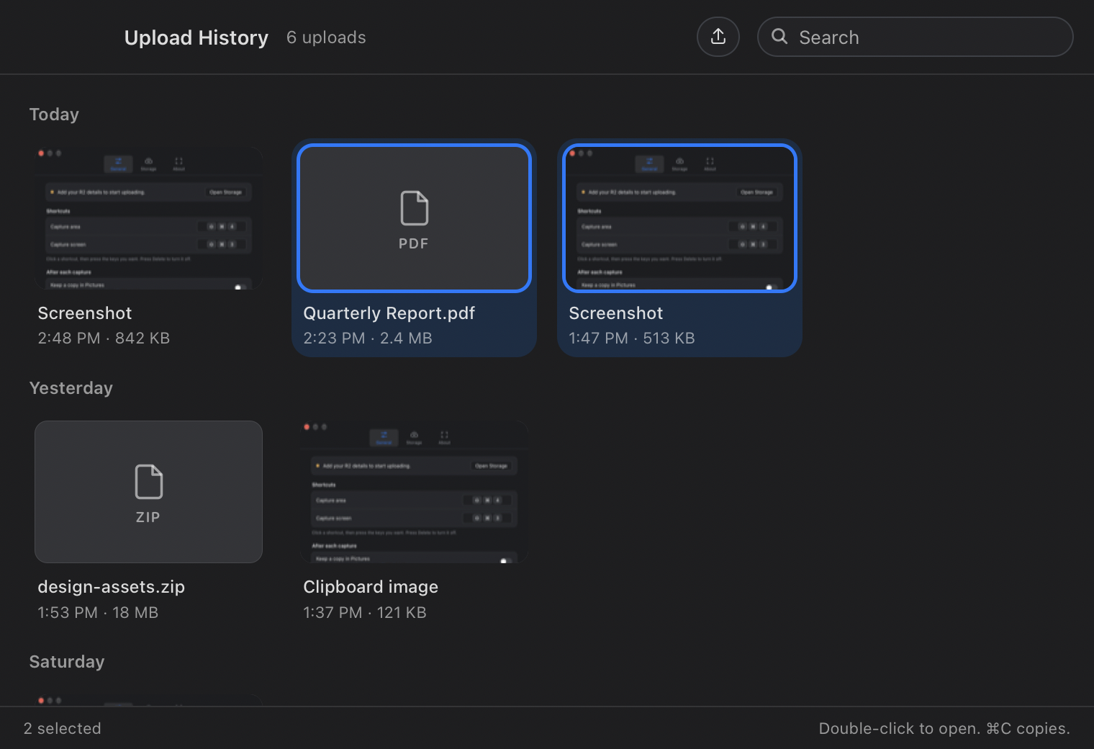Click the Double-click to open hint text
Screen dimensions: 1094x749
(x=944, y=729)
